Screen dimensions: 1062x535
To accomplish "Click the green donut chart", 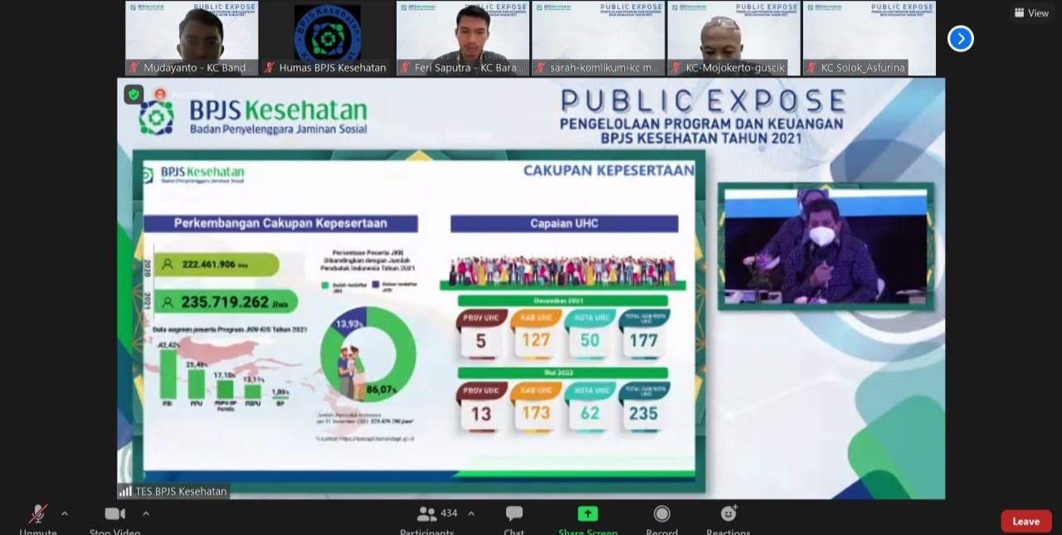I will tap(368, 354).
